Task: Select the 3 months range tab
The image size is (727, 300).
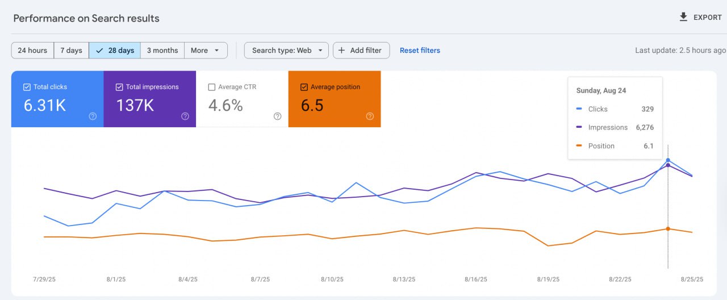Action: click(x=162, y=51)
